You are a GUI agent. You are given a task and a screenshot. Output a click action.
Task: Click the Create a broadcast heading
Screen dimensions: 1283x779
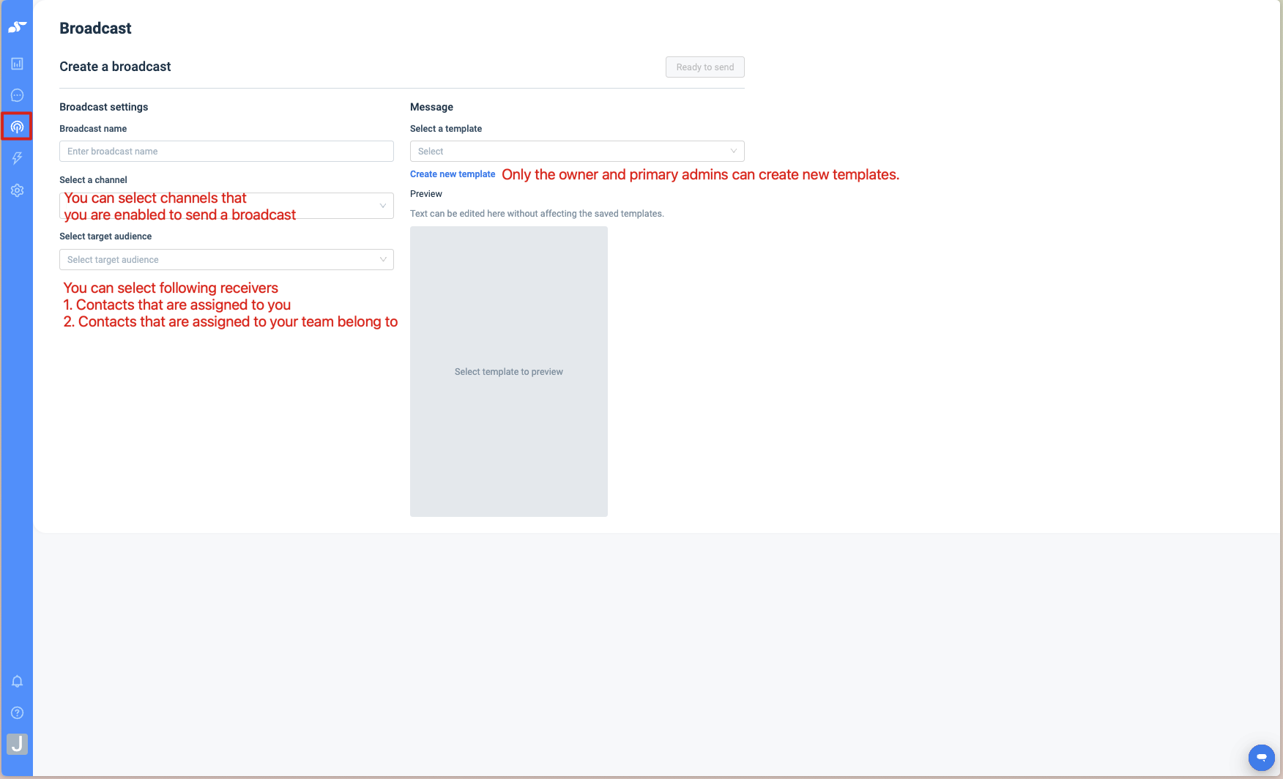pos(115,67)
